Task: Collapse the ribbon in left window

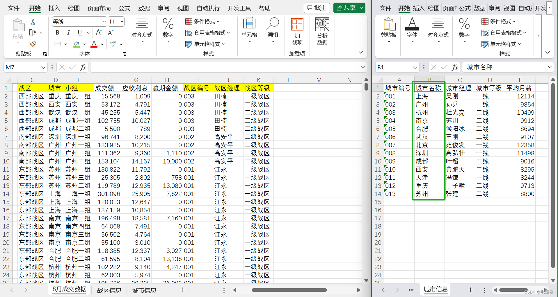Action: tap(361, 53)
